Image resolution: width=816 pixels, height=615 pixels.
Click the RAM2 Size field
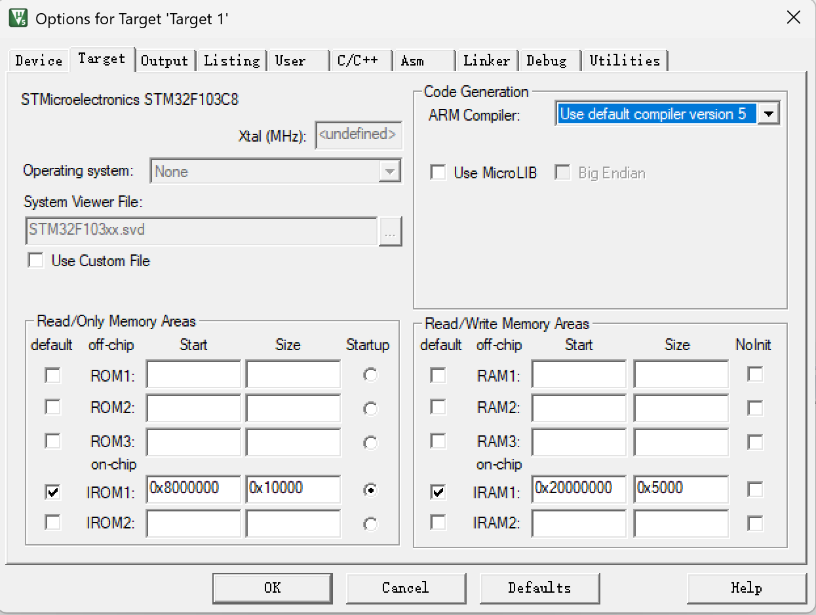(681, 408)
